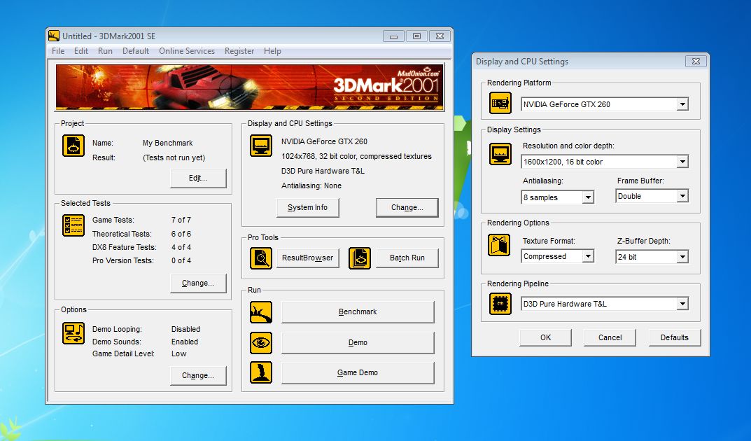Close the Display and CPU Settings dialog
The width and height of the screenshot is (751, 441).
pyautogui.click(x=696, y=62)
